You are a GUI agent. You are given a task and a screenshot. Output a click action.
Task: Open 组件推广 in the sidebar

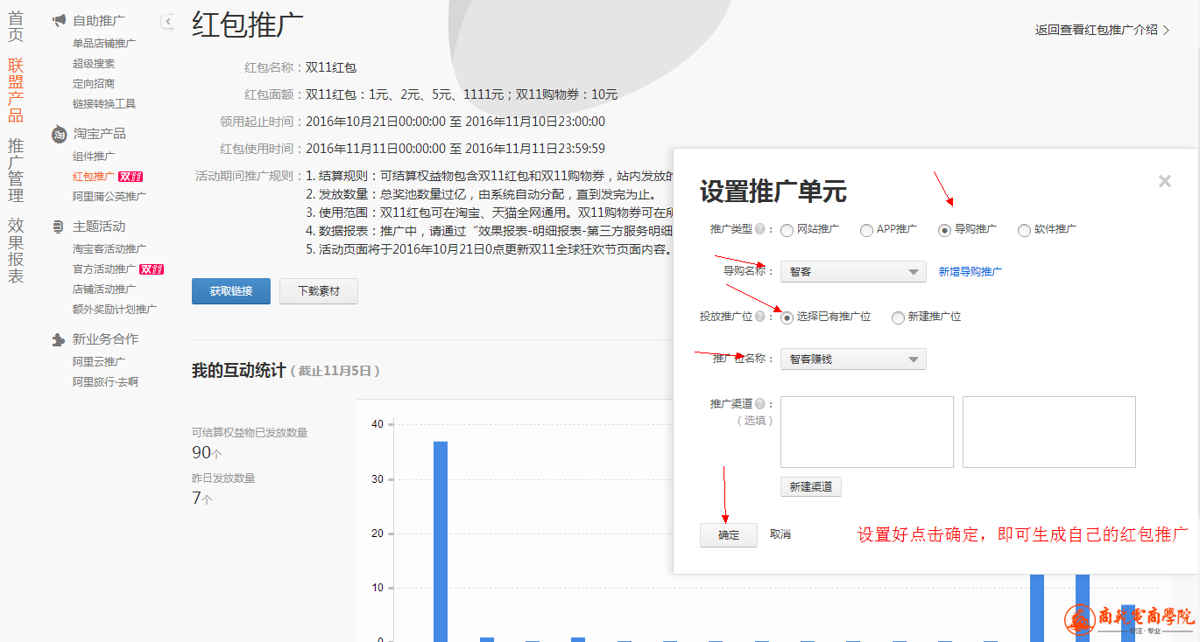(94, 156)
